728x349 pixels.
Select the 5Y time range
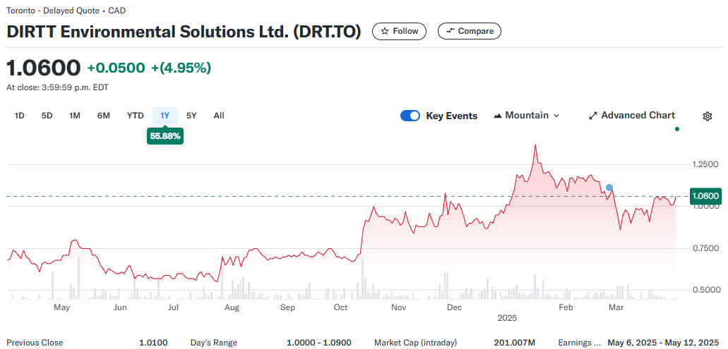[191, 116]
